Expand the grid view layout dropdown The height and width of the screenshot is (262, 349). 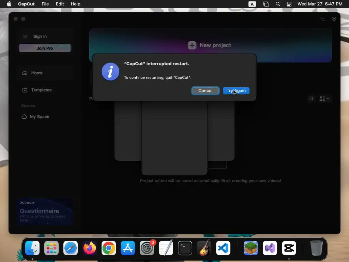[x=324, y=99]
